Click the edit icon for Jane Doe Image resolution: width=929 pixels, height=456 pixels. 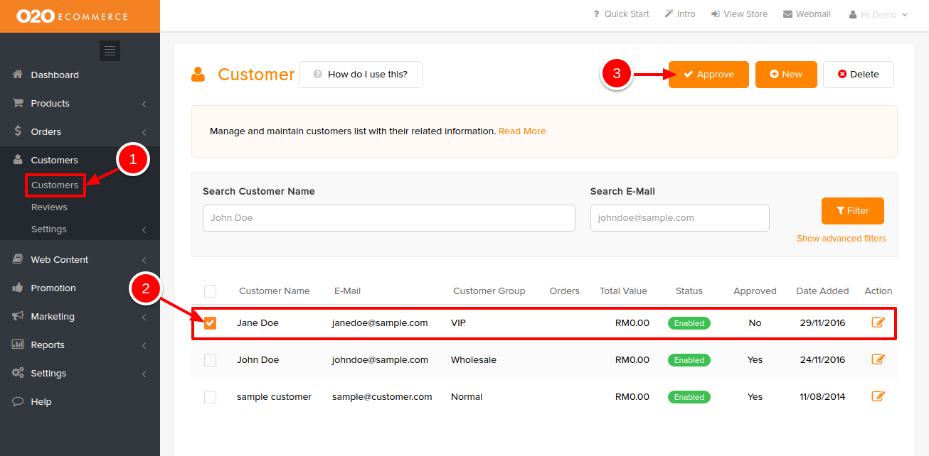pyautogui.click(x=878, y=322)
